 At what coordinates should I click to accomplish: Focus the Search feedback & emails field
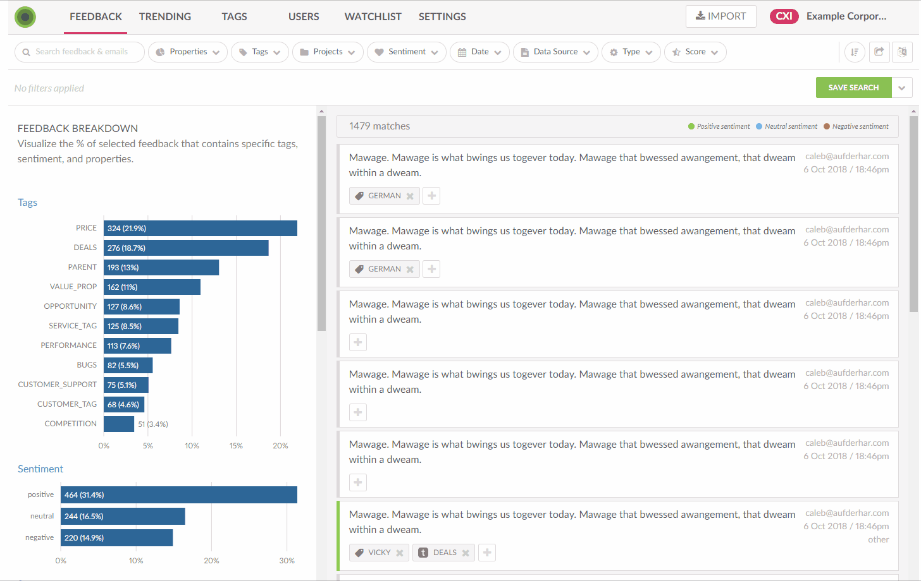tap(80, 52)
